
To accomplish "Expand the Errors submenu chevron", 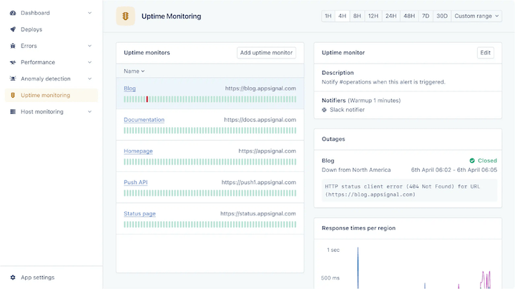I will [89, 46].
